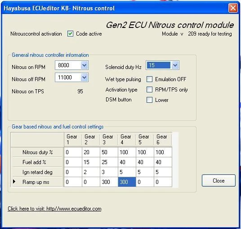This screenshot has width=241, height=229.
Task: Uncheck the Code active checkbox
Action: 71,34
